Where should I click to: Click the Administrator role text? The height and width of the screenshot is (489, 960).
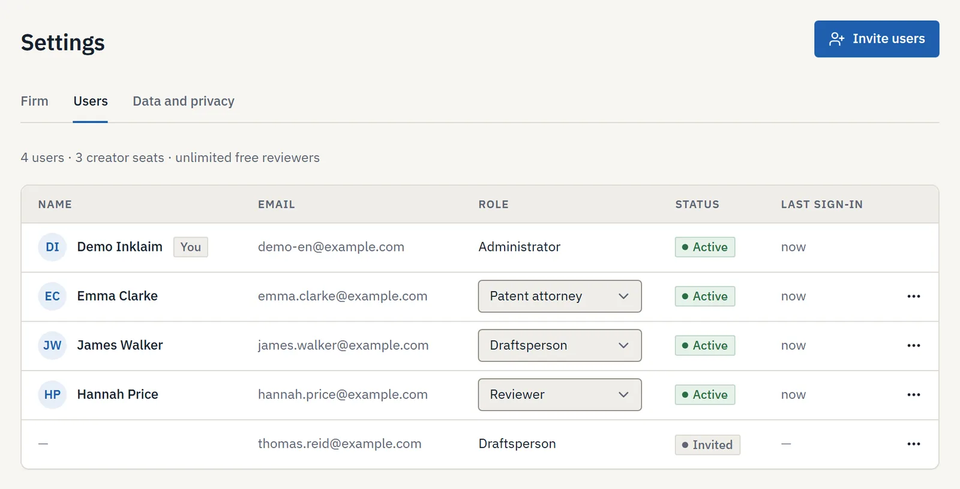(x=520, y=247)
